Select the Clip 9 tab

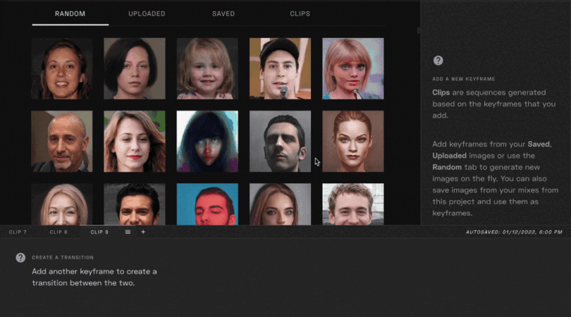tap(99, 232)
